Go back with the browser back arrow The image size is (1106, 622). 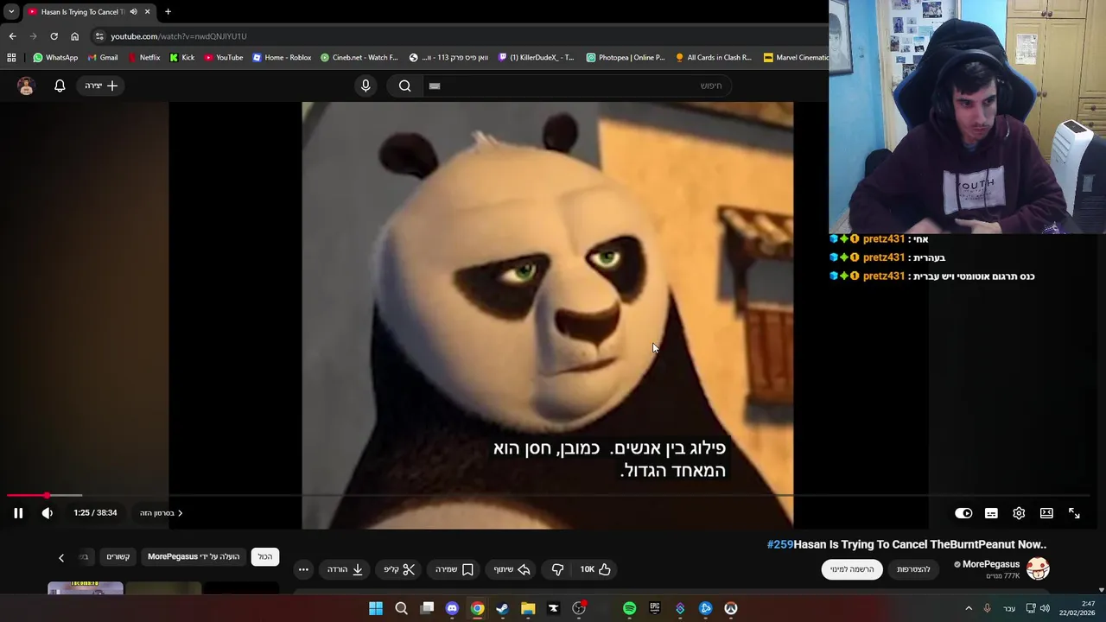coord(12,36)
